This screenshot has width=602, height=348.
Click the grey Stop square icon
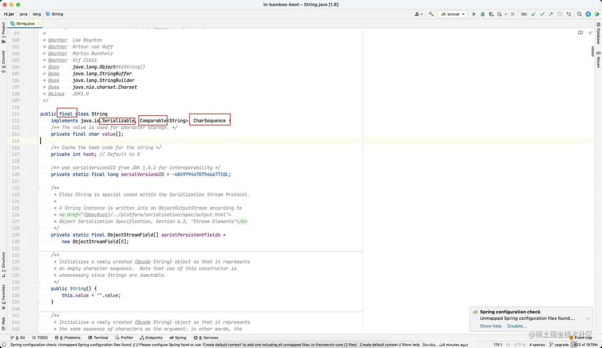tap(513, 14)
